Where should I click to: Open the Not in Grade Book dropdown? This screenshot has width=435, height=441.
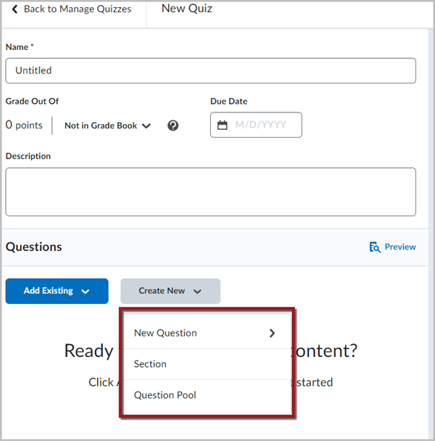pyautogui.click(x=108, y=125)
